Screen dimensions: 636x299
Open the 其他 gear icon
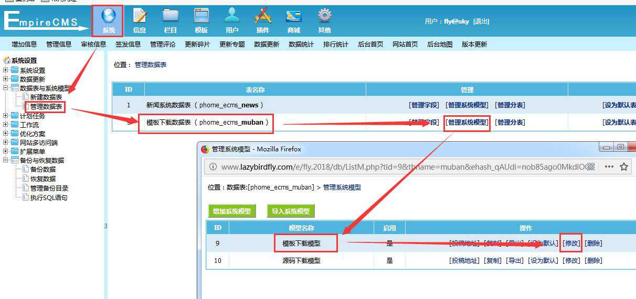click(325, 16)
